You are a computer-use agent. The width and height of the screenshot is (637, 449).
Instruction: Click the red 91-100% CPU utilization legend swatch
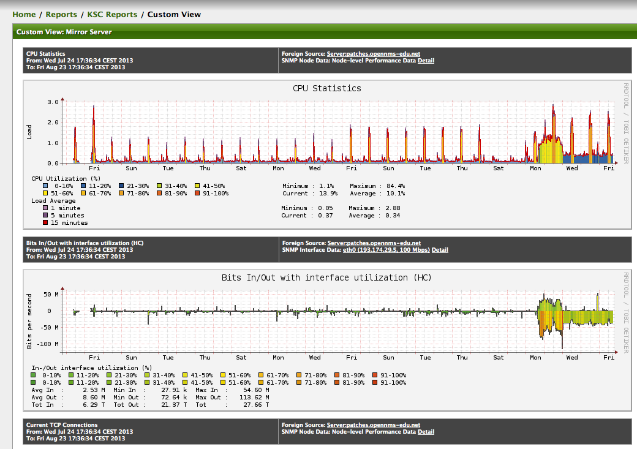[x=197, y=193]
